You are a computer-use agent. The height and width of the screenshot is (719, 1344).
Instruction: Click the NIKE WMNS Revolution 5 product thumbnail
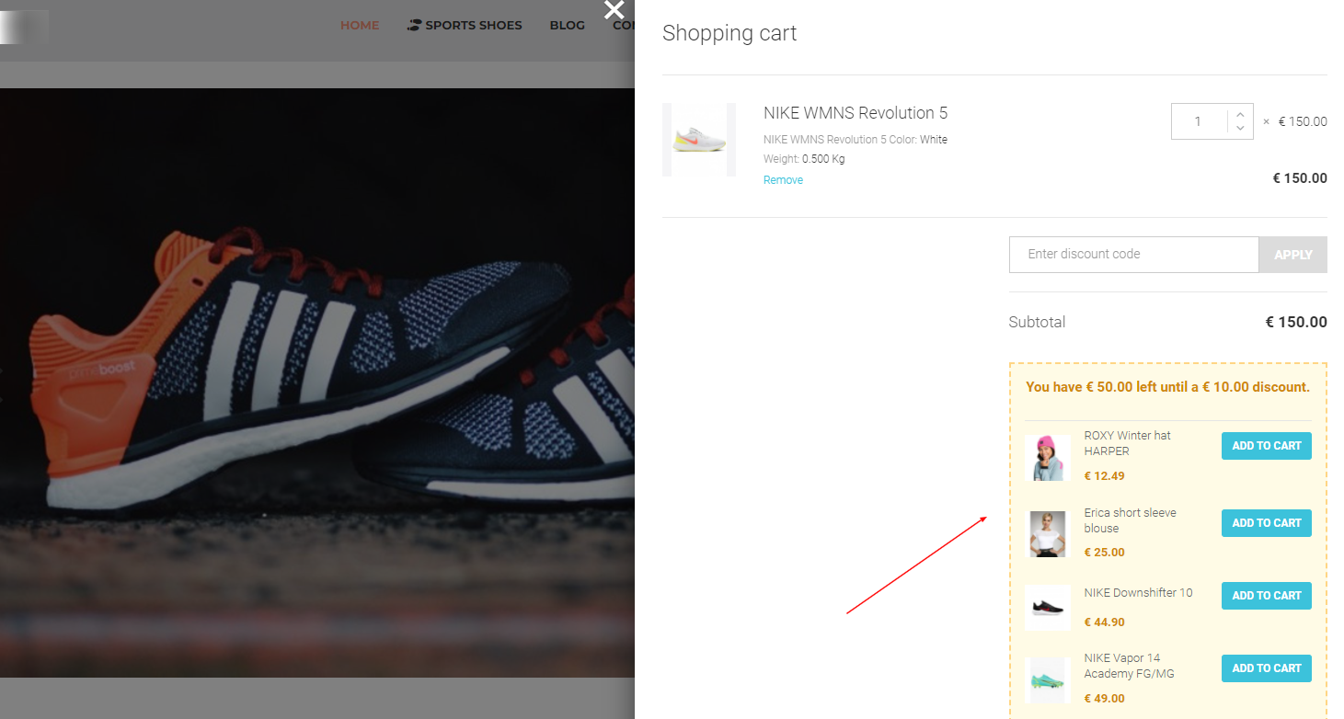pos(699,140)
